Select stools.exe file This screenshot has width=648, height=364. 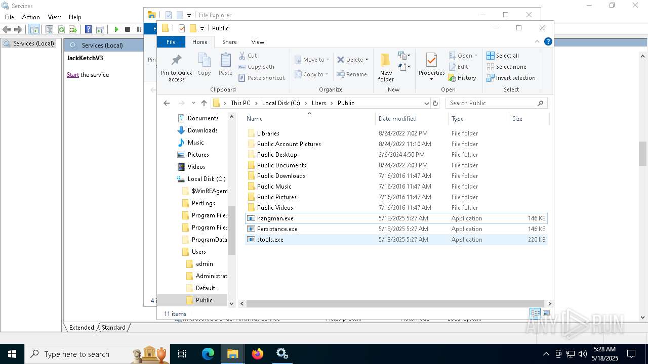click(x=396, y=240)
